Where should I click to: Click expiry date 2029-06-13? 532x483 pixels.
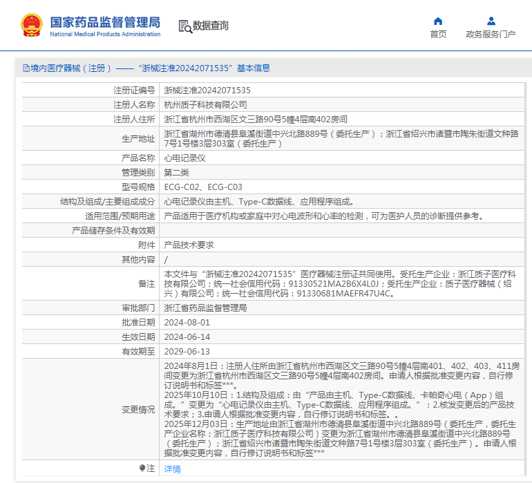187,351
